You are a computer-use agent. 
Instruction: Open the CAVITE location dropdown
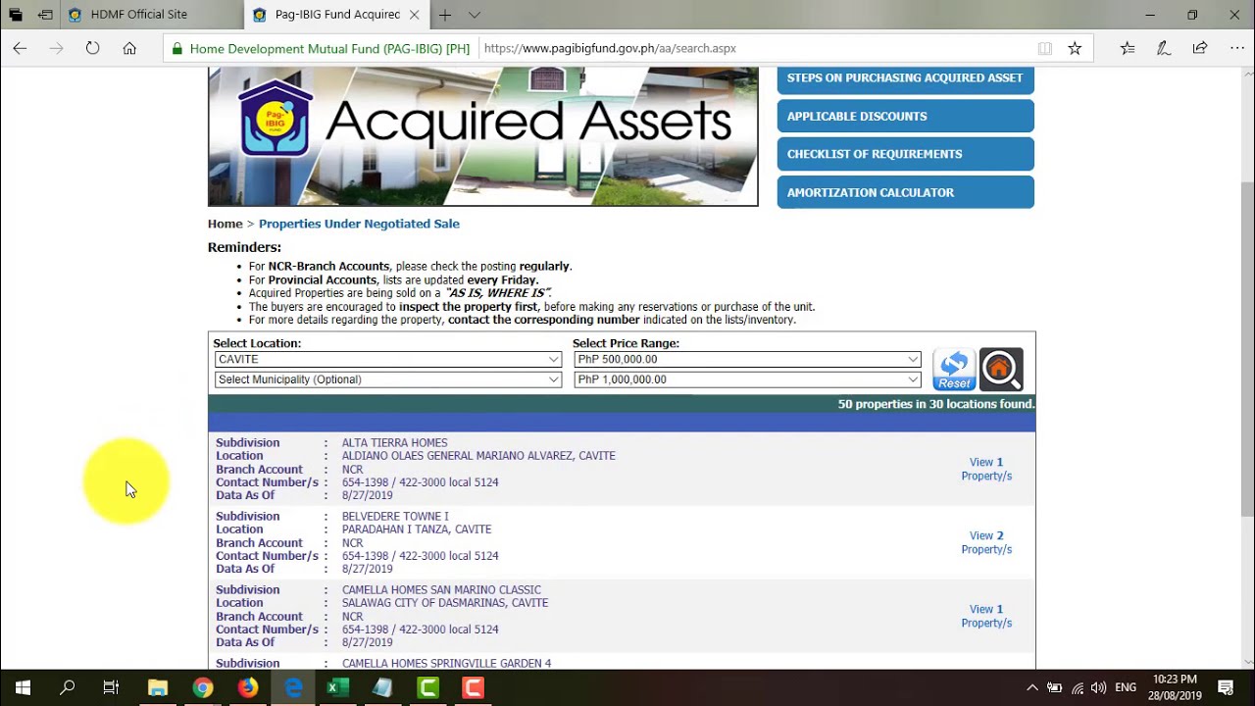click(x=388, y=360)
